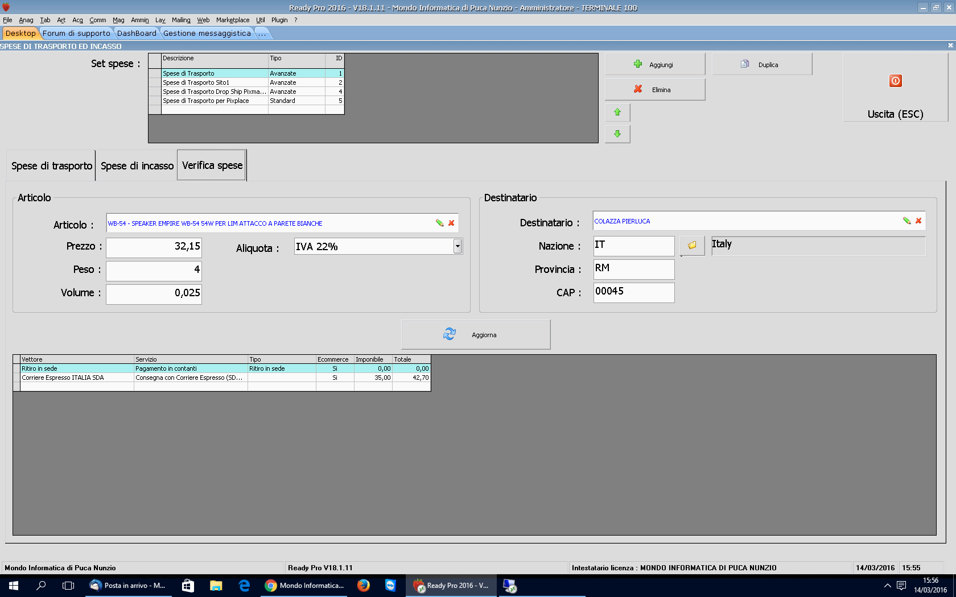Select the Ritiro in sede vettore row

[x=222, y=368]
